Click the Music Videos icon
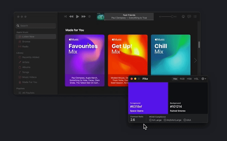The height and width of the screenshot is (141, 227). [x=20, y=77]
